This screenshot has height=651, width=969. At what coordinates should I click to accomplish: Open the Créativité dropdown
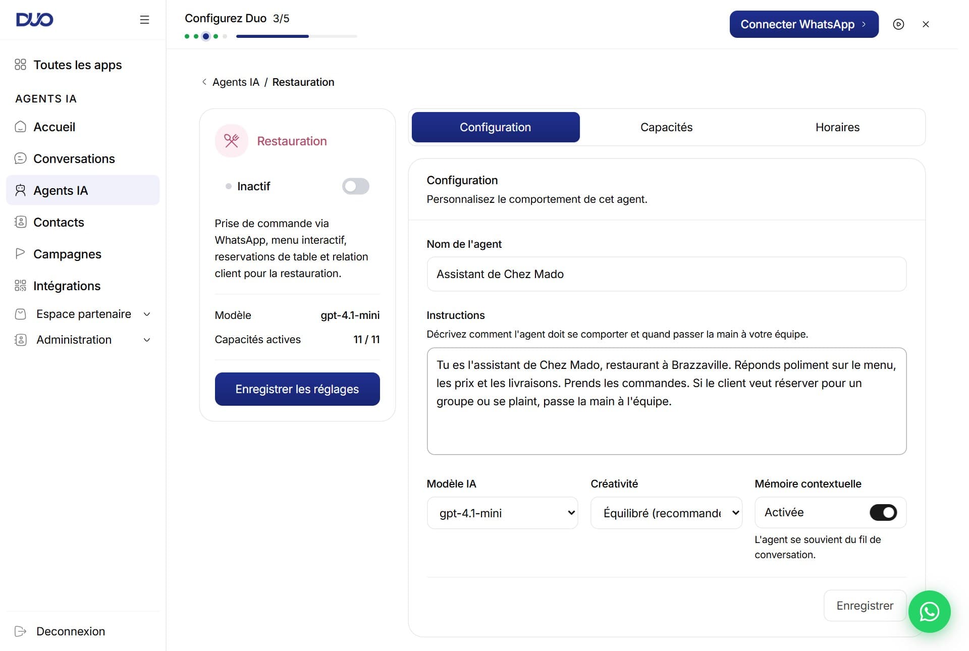pos(666,513)
